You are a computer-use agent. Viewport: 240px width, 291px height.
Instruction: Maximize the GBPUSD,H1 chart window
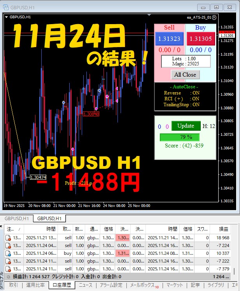(x=216, y=7)
